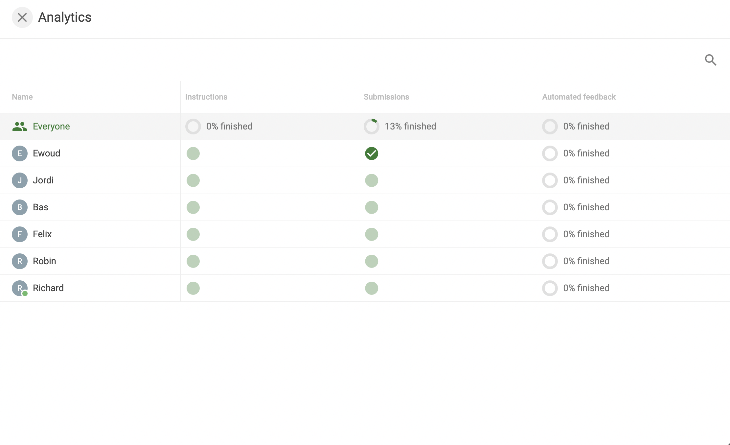The width and height of the screenshot is (730, 445).
Task: Click Everyone's Automated feedback progress ring
Action: (550, 127)
